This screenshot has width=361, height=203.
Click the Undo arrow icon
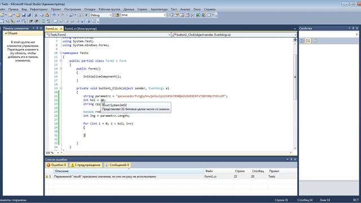coord(54,15)
